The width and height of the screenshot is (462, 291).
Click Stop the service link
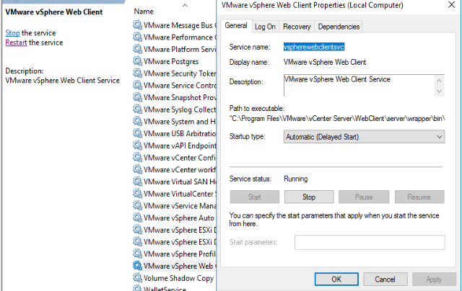click(12, 33)
